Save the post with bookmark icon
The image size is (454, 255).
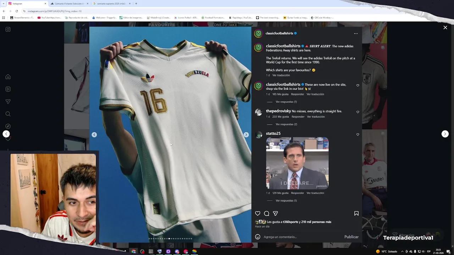pyautogui.click(x=356, y=213)
